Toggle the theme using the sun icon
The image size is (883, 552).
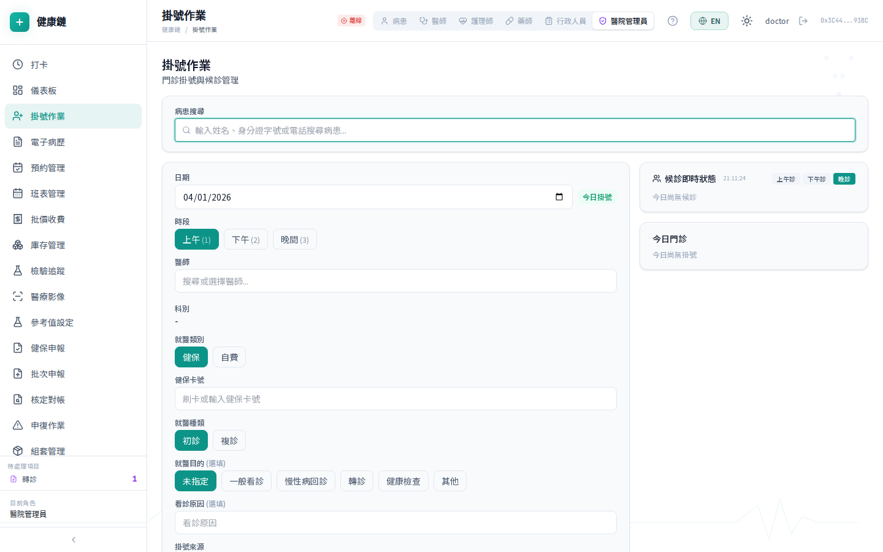pos(747,21)
